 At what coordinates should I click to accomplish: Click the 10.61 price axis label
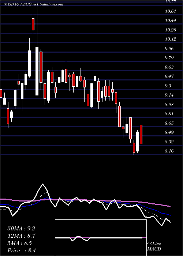[x=171, y=11]
